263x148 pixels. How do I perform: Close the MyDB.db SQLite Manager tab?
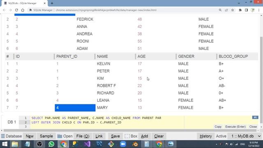(45, 3)
